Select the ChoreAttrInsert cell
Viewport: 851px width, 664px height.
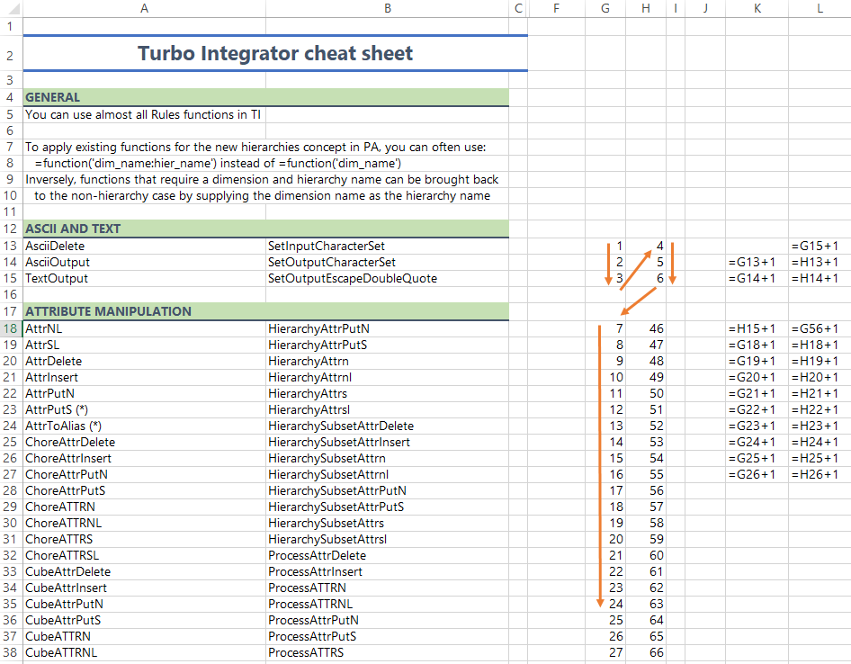point(144,459)
